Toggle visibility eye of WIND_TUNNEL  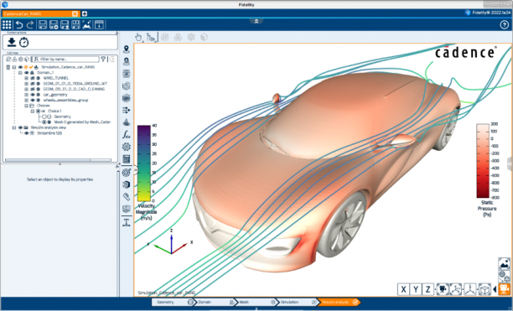[x=33, y=78]
